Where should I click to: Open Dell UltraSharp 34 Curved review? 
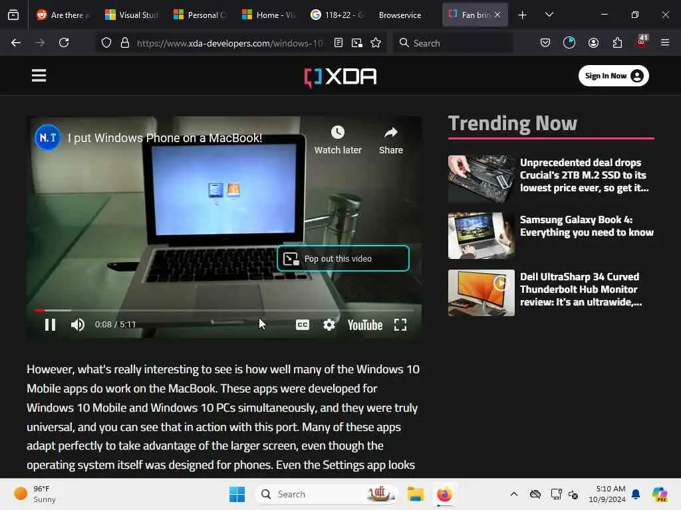point(581,290)
